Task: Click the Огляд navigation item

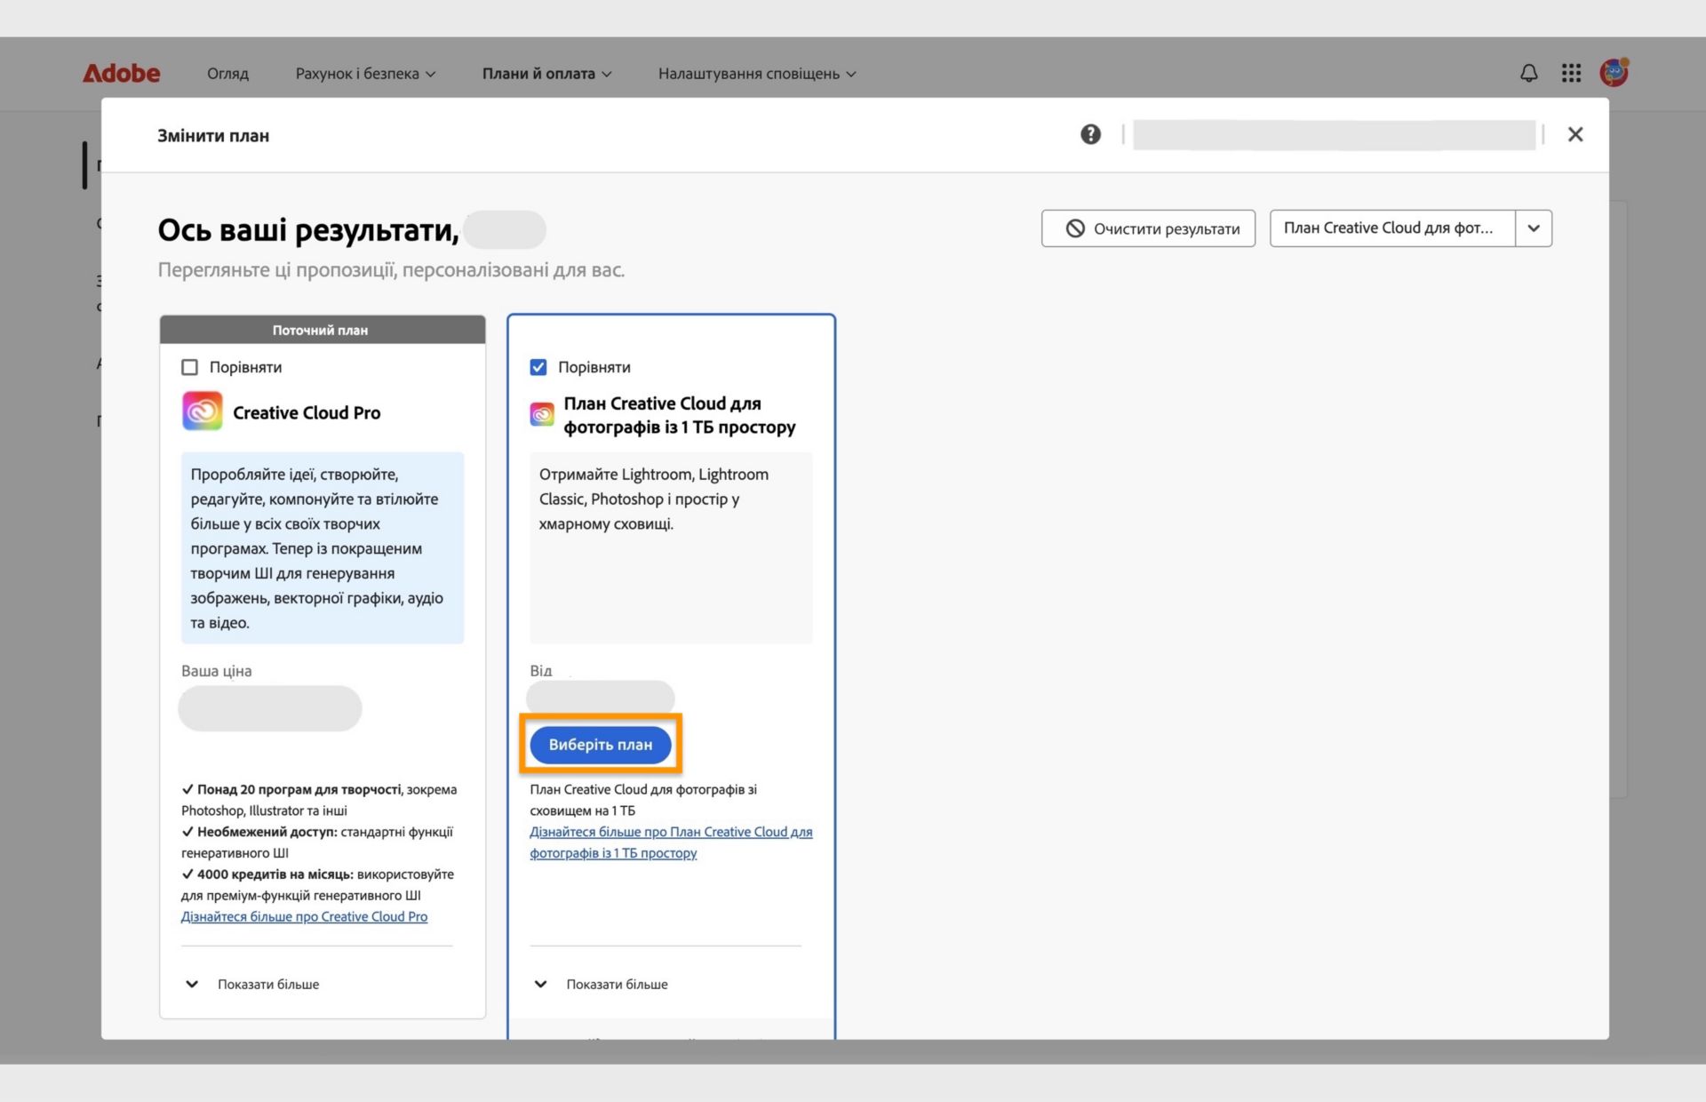Action: (x=227, y=74)
